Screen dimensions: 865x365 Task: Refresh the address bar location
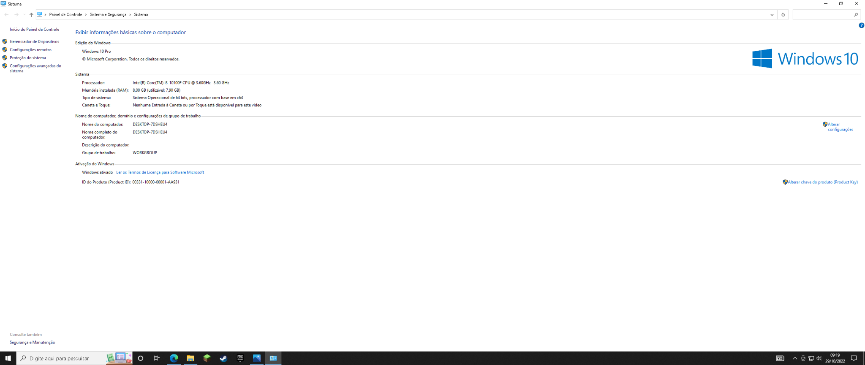[783, 14]
